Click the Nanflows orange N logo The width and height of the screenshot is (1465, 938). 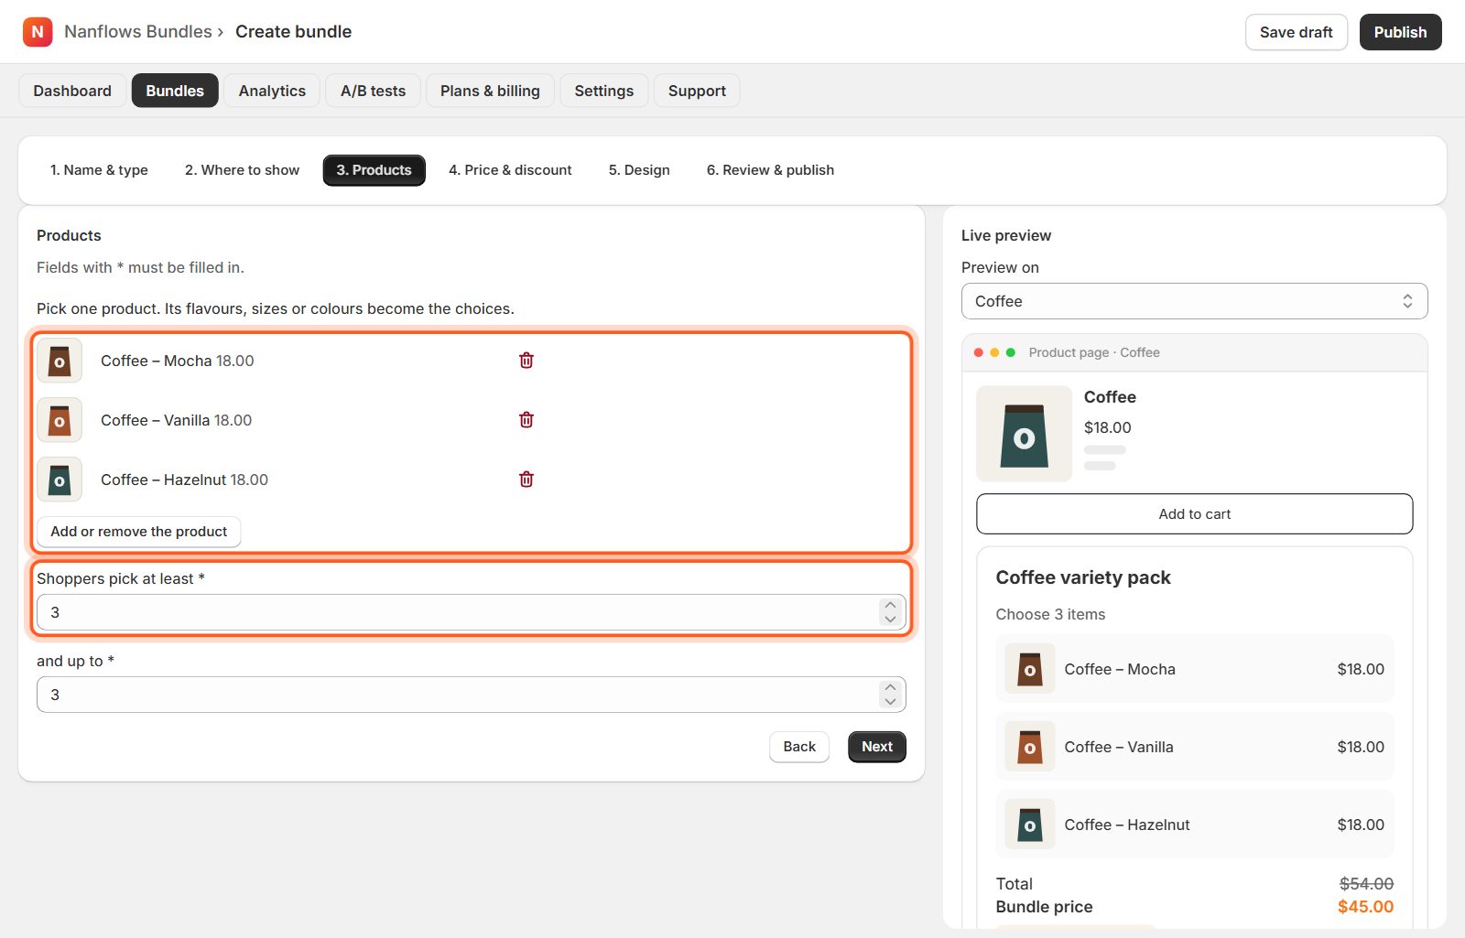point(38,32)
